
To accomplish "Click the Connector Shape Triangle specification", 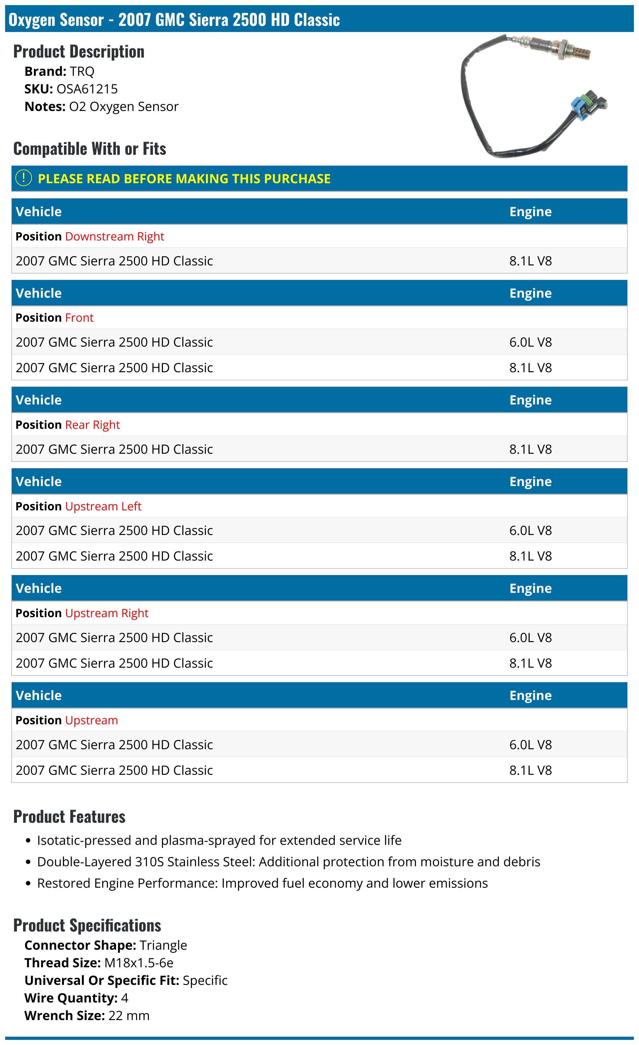I will [x=106, y=946].
